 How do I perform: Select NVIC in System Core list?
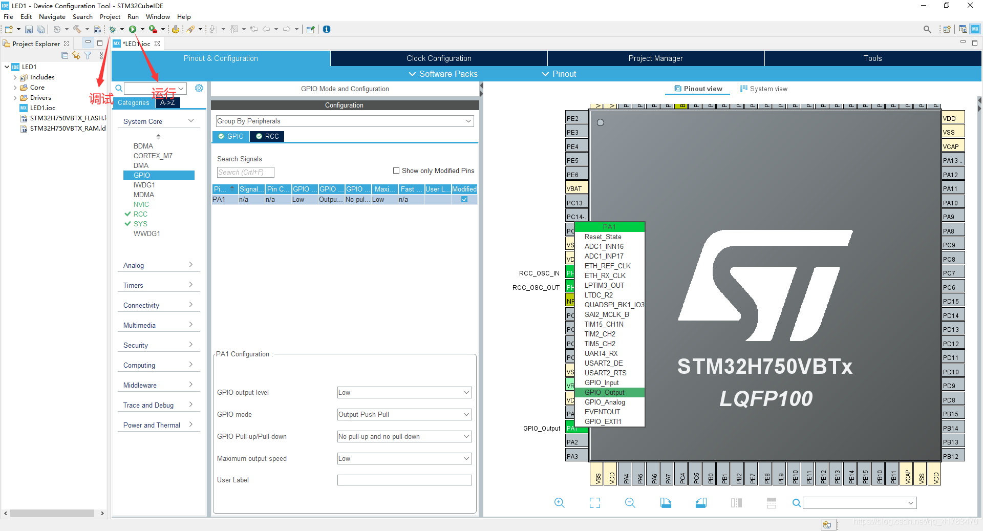[141, 204]
